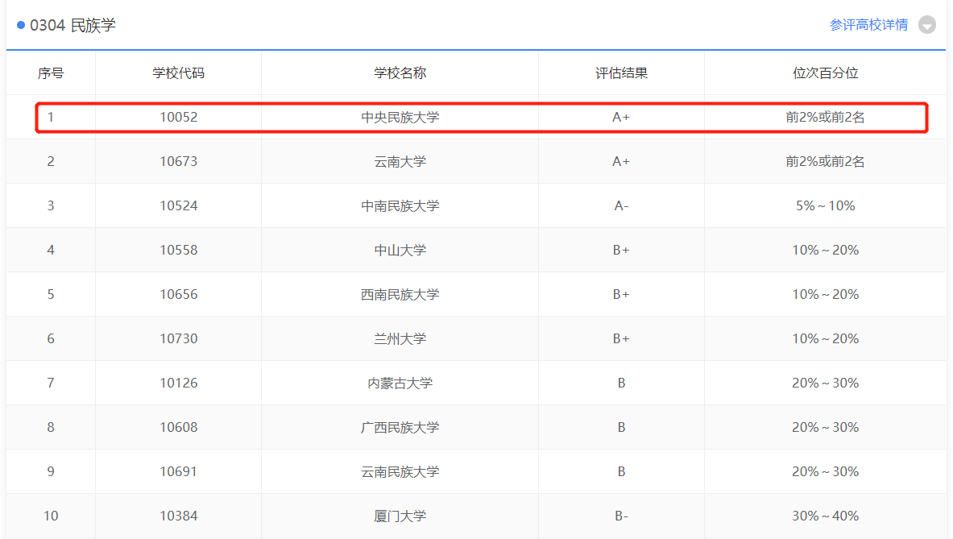Collapse the table with the circular arrow icon
Image resolution: width=953 pixels, height=539 pixels.
926,25
